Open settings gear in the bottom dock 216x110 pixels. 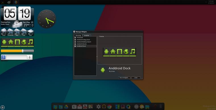pyautogui.click(x=99, y=107)
